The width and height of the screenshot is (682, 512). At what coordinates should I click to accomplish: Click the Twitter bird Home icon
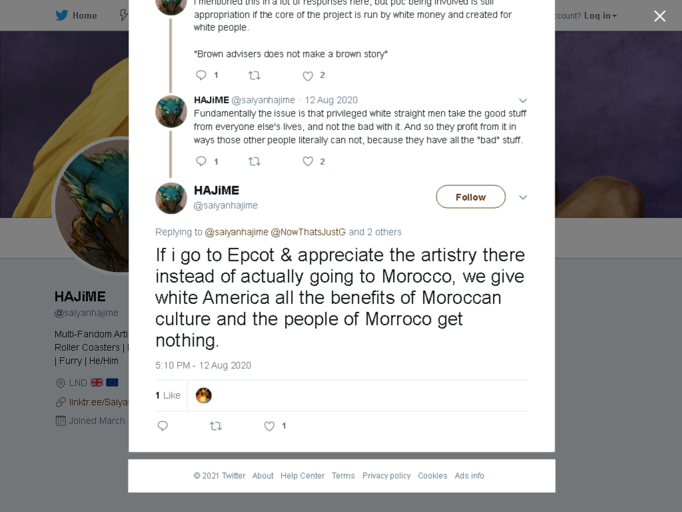point(62,15)
